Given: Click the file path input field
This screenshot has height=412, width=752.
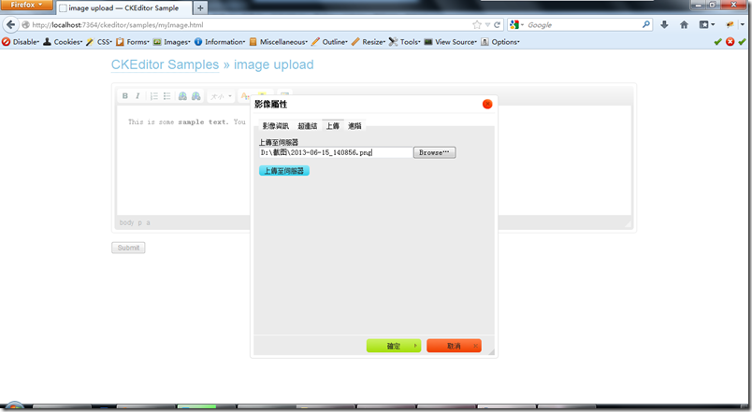Looking at the screenshot, I should [x=336, y=152].
